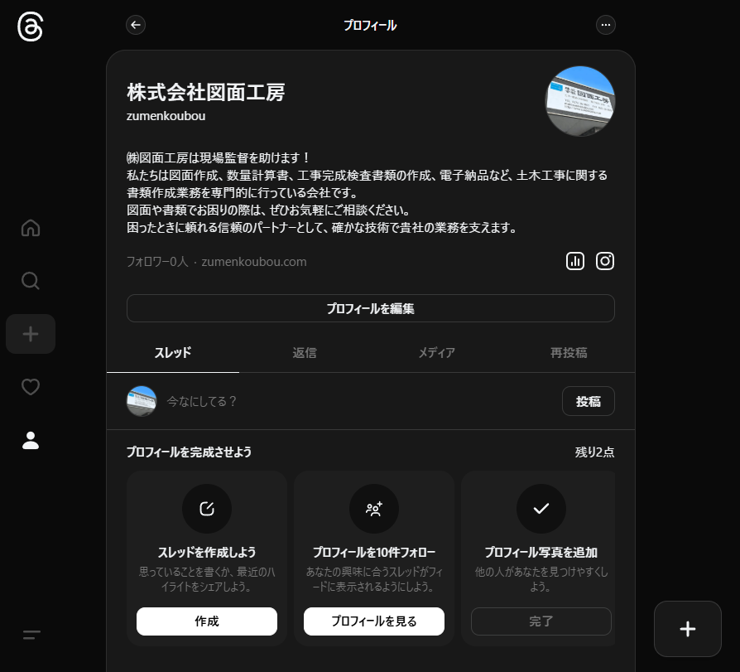Click the プロフィールを見る button
The image size is (740, 672).
click(374, 621)
